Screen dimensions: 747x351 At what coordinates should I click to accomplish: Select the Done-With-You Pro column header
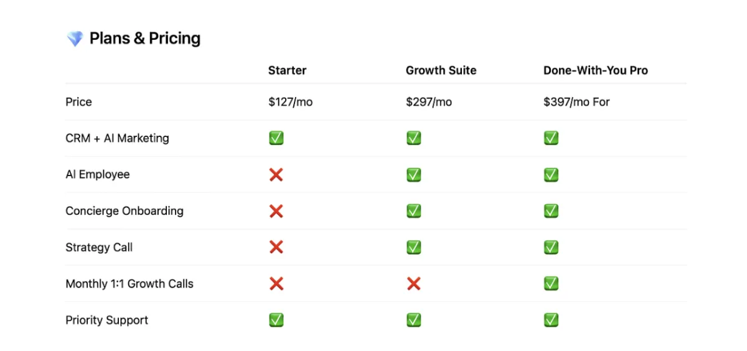(596, 70)
